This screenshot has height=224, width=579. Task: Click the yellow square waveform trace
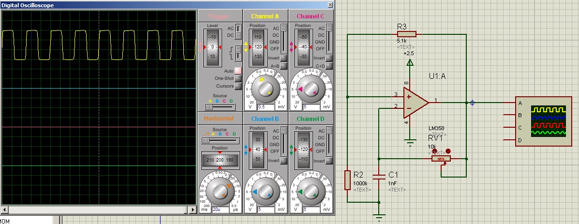click(x=99, y=45)
